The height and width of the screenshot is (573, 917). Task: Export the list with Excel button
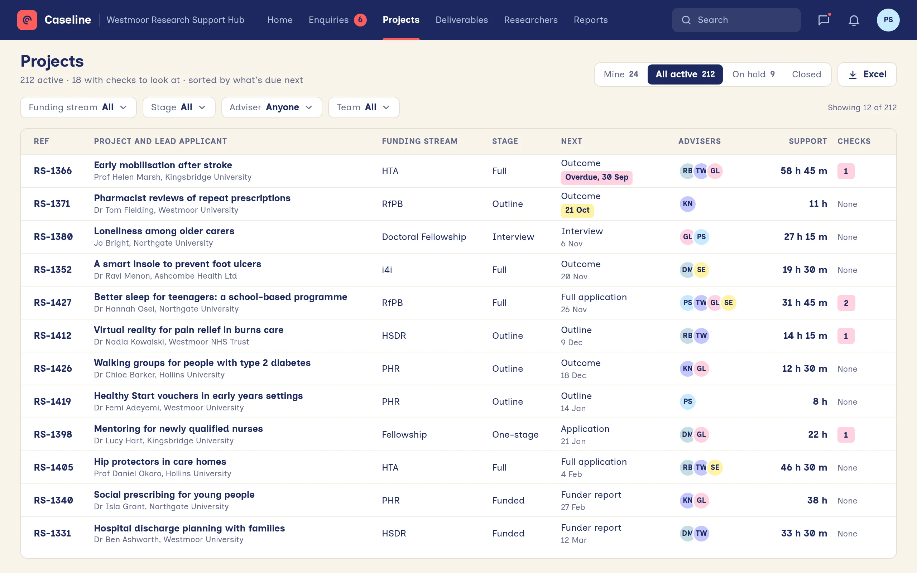867,74
